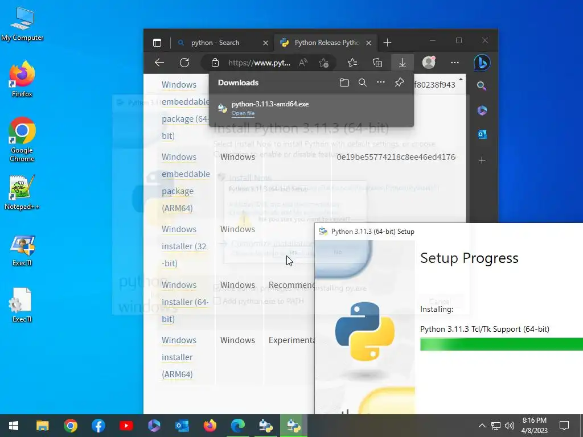
Task: View site information lock icon
Action: 215,63
